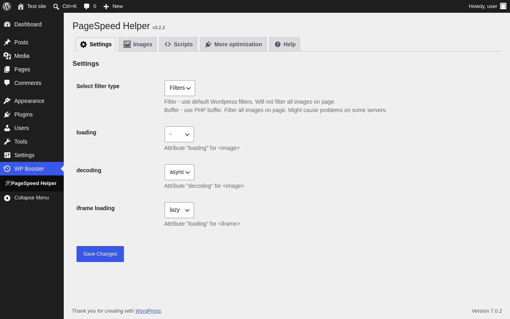The image size is (510, 319).
Task: Click the WordPress logo icon
Action: (x=7, y=6)
